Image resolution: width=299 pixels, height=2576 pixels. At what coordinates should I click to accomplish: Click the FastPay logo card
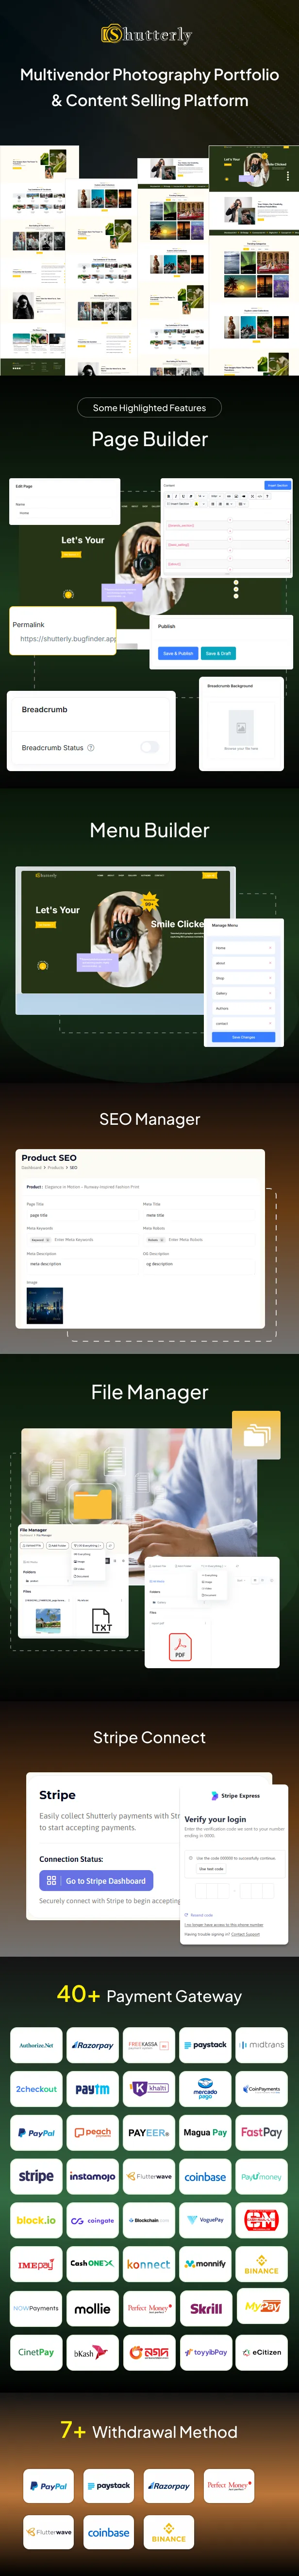tap(261, 2132)
